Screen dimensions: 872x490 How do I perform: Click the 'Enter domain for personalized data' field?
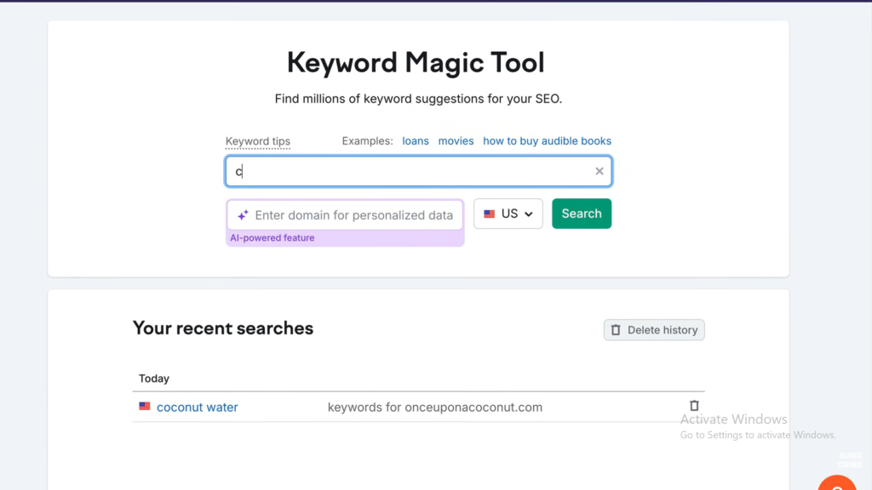pos(353,215)
